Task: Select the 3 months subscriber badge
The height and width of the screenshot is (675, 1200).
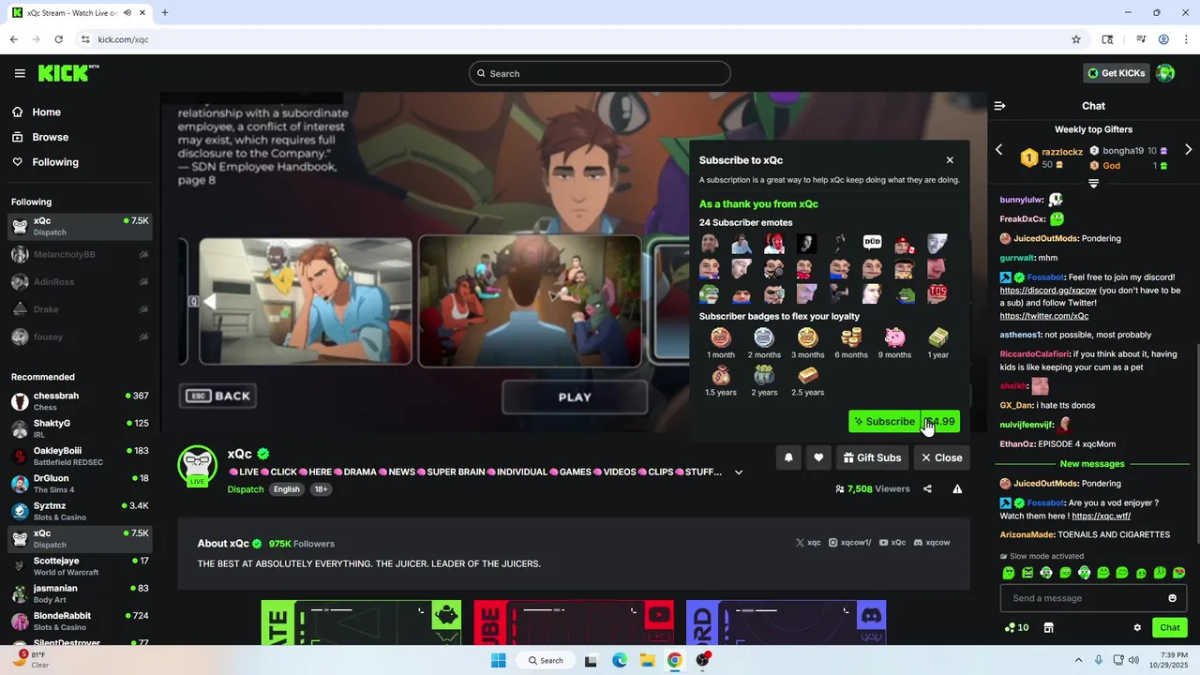Action: 807,343
